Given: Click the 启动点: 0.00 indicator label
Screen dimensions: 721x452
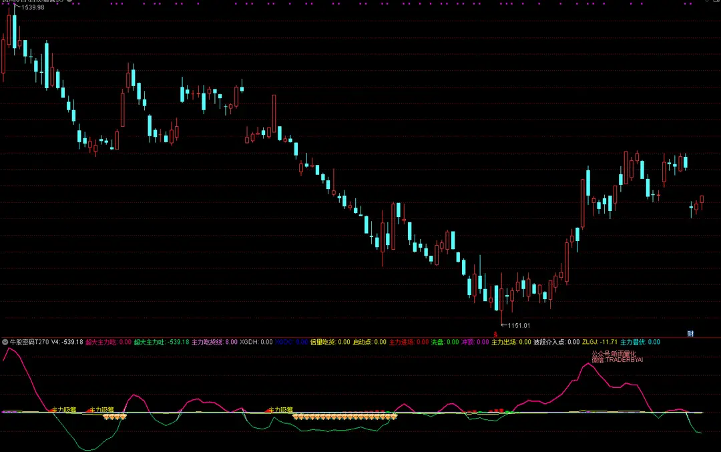Looking at the screenshot, I should 370,342.
